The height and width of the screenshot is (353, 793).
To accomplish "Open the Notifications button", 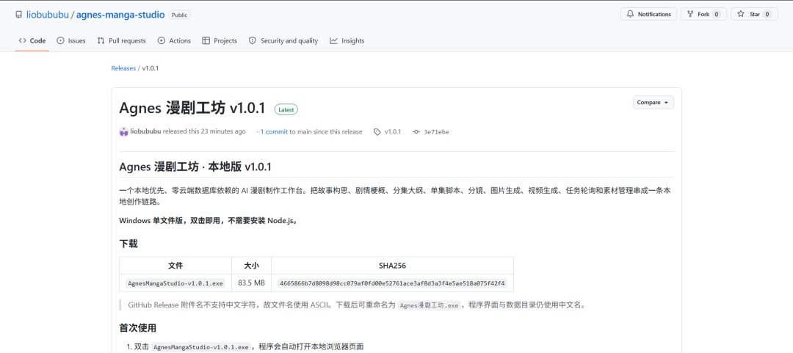I will tap(648, 14).
